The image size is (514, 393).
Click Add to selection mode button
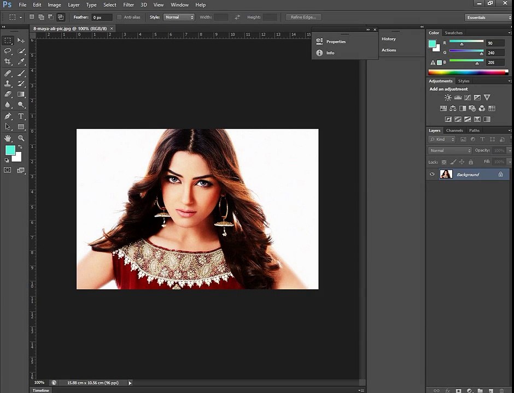[42, 17]
